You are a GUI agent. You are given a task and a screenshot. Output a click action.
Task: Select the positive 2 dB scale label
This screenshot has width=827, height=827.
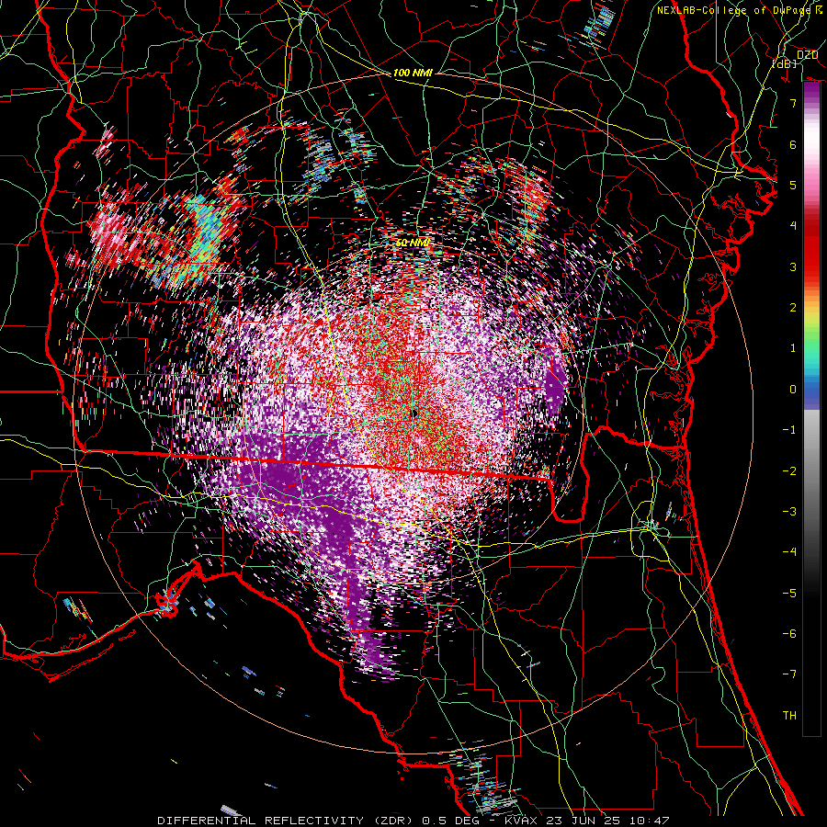click(x=793, y=308)
